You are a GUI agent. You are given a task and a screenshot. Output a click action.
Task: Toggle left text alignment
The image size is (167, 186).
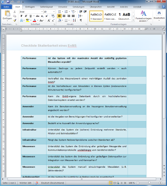click(59, 16)
